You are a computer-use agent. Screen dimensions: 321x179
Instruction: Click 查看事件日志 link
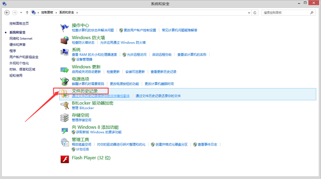point(207,144)
